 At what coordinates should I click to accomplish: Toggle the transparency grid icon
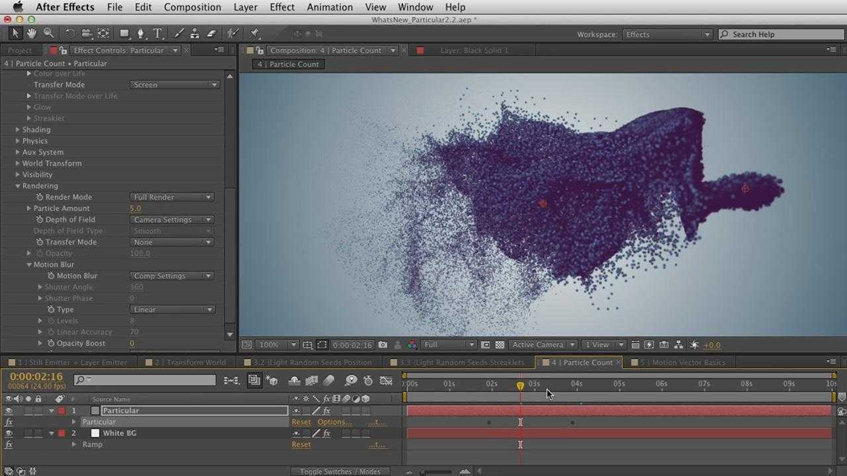pos(500,344)
